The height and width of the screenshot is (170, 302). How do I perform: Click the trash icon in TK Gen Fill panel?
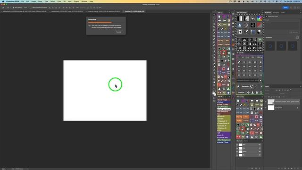click(257, 93)
